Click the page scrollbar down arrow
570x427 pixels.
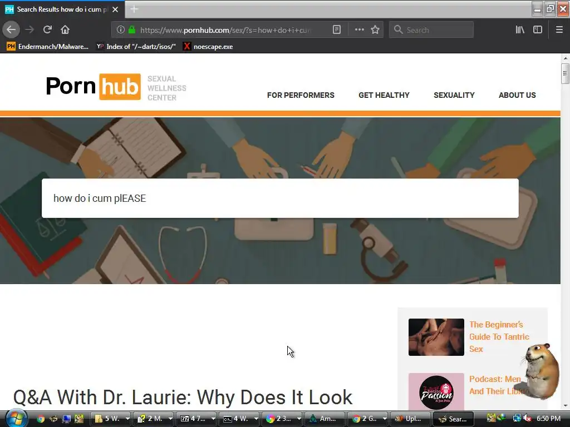coord(565,405)
